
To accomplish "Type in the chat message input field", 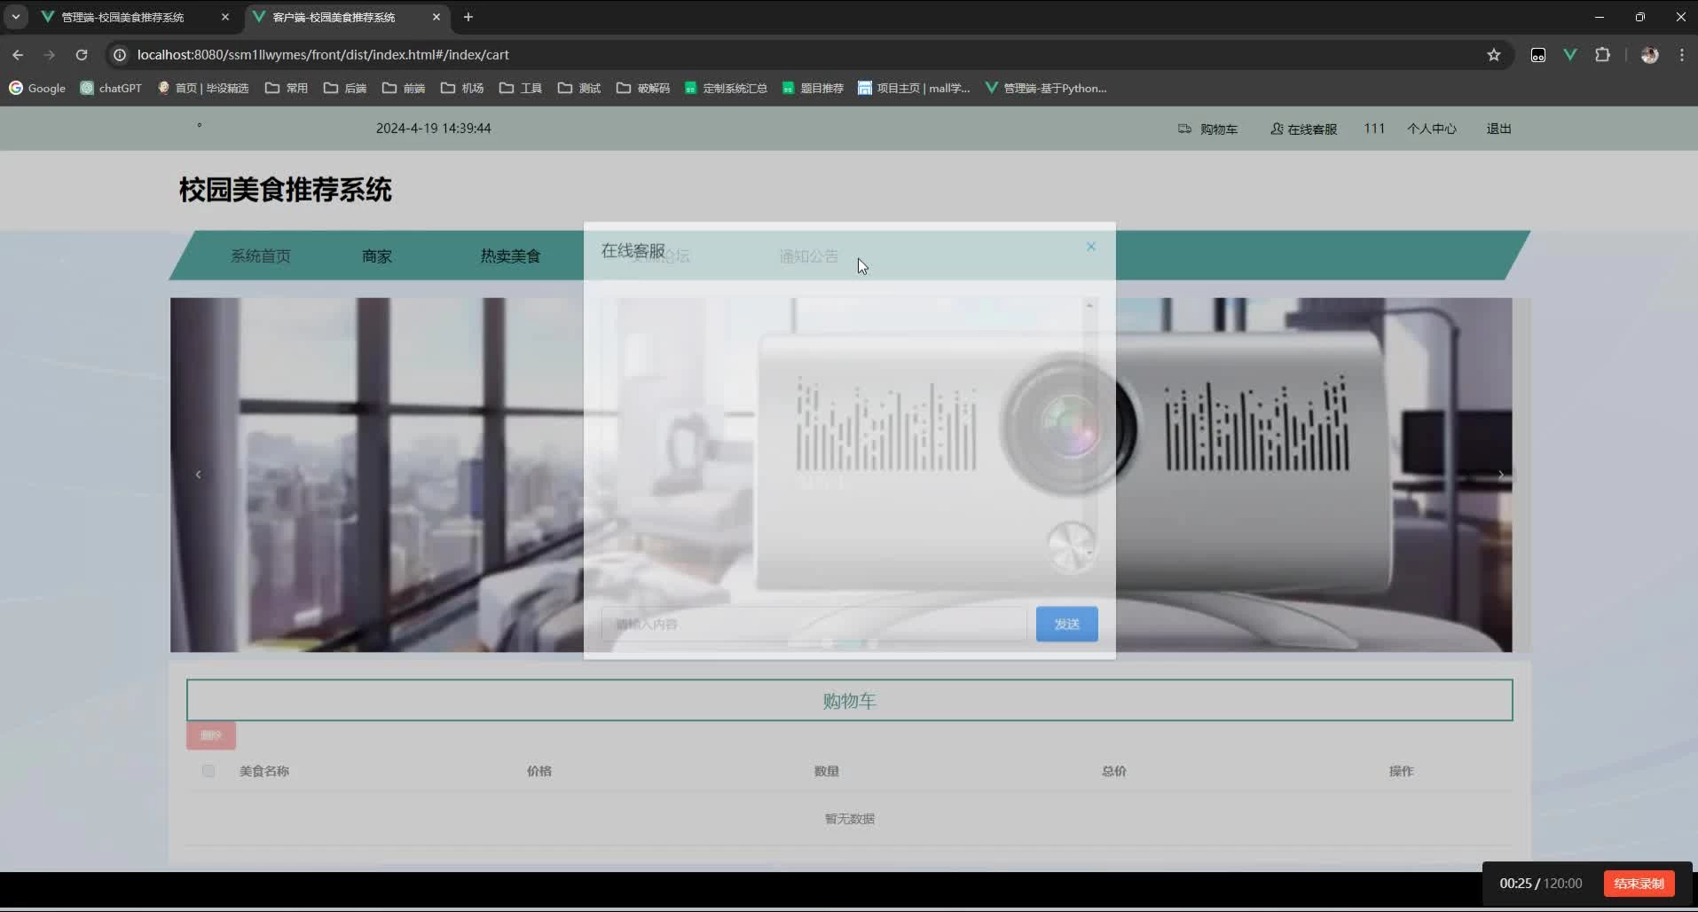I will tap(813, 624).
